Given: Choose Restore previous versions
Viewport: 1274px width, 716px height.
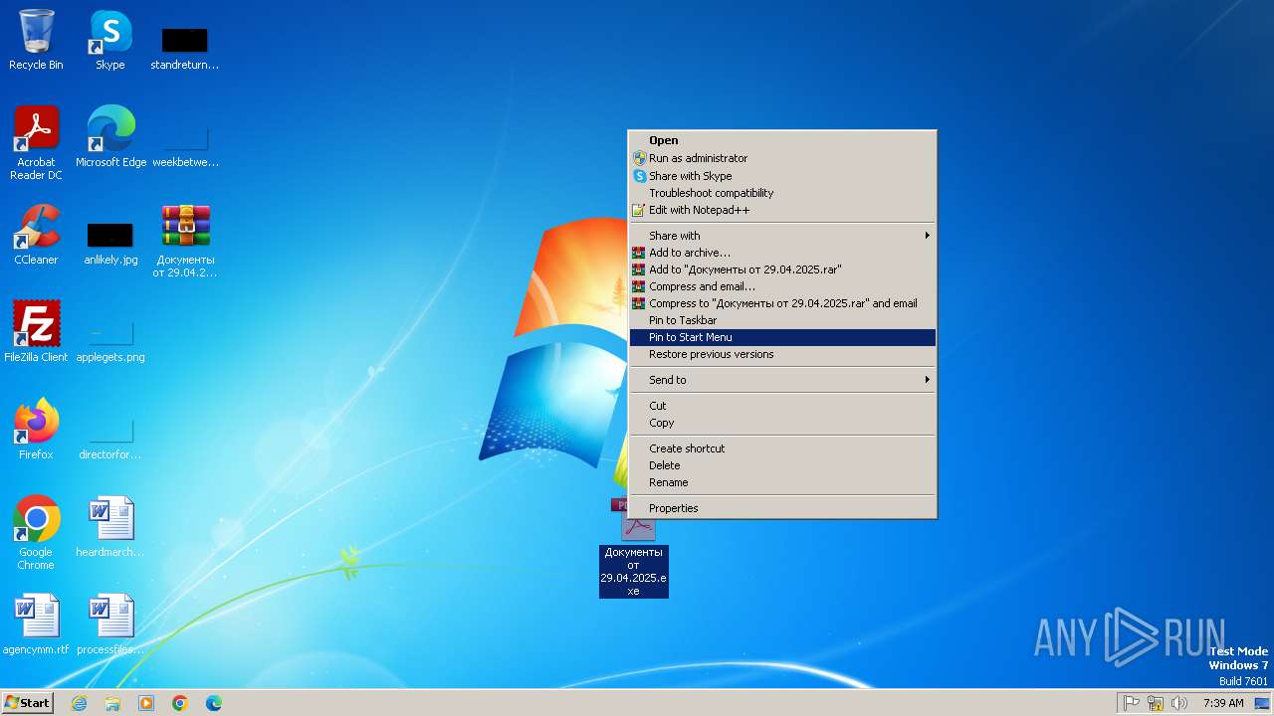Looking at the screenshot, I should (x=782, y=354).
